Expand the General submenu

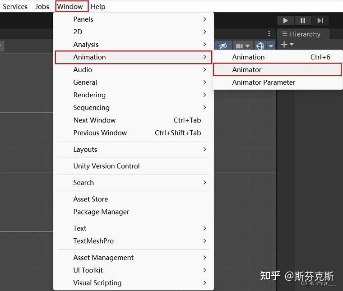pyautogui.click(x=134, y=82)
